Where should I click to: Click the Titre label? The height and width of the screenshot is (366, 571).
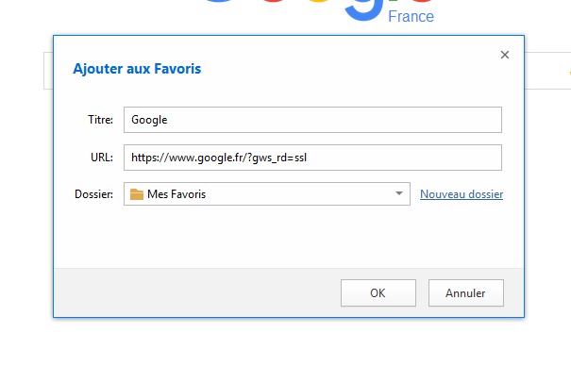(100, 120)
